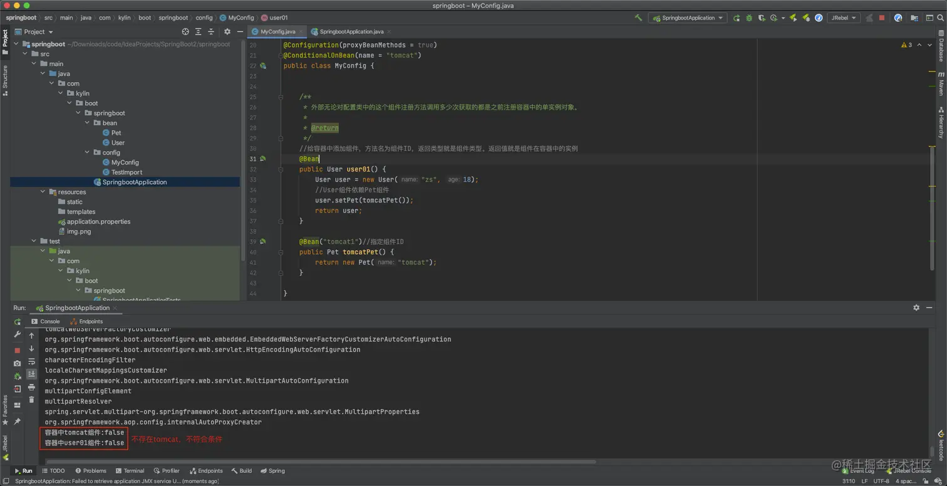Pin the Run tab with pin icon
Screen dimensions: 947x486
point(18,421)
